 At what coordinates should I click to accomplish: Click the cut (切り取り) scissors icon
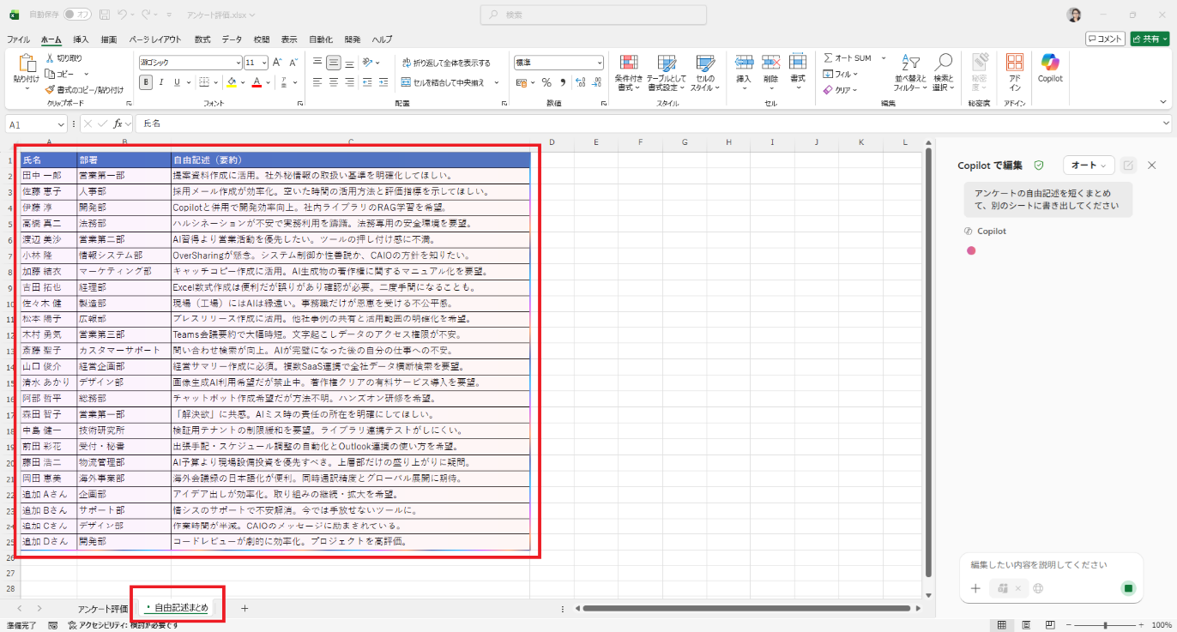tap(51, 58)
